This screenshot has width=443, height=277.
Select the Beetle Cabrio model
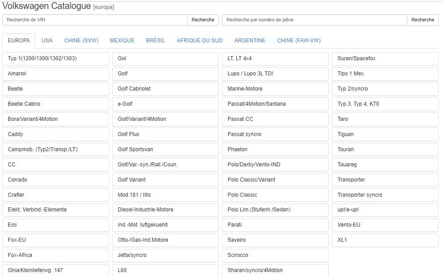55,104
